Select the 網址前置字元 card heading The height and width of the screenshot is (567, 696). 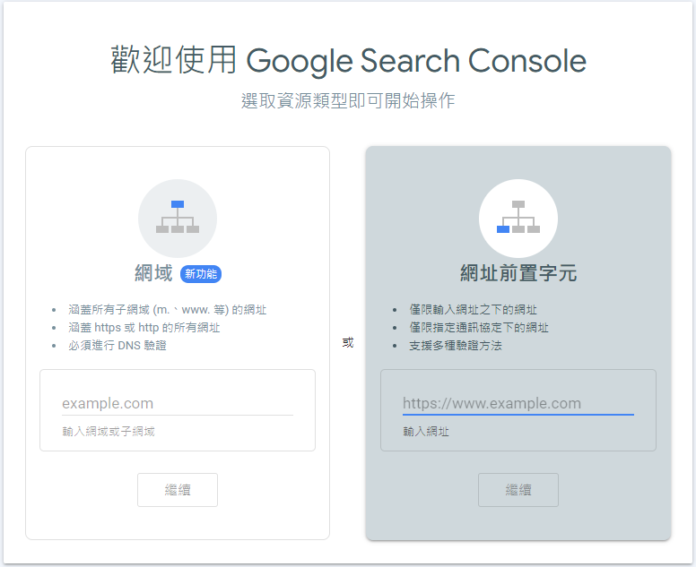tap(518, 273)
